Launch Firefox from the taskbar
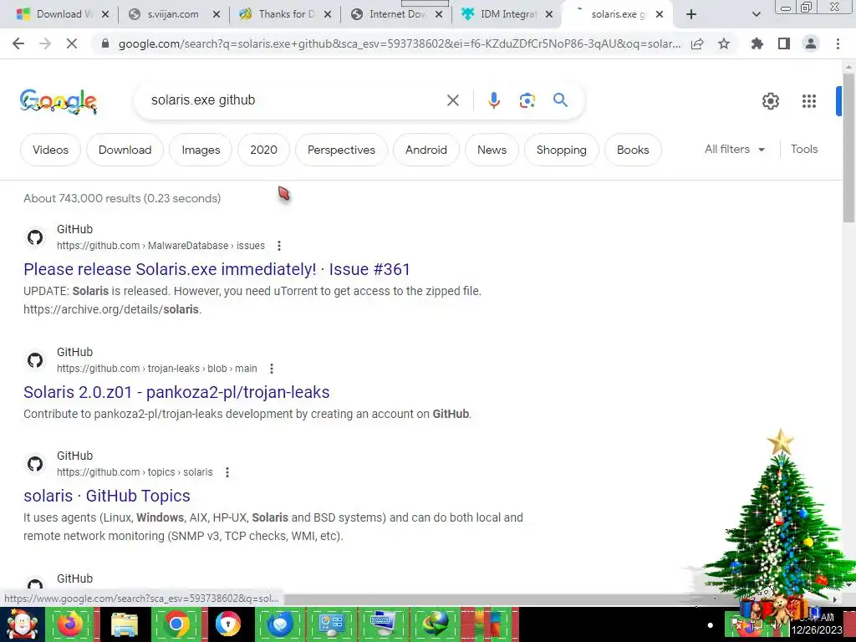856x642 pixels. tap(69, 624)
